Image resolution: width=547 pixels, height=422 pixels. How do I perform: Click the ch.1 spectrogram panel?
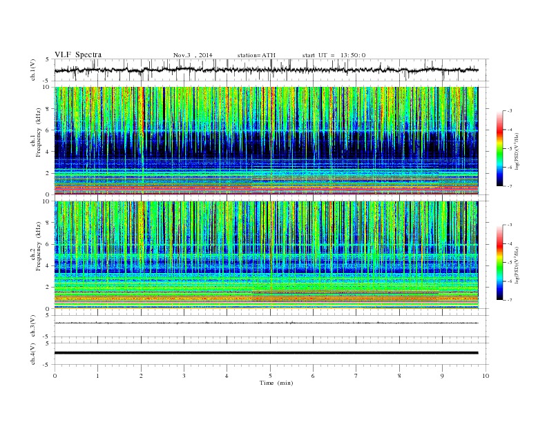coord(266,141)
